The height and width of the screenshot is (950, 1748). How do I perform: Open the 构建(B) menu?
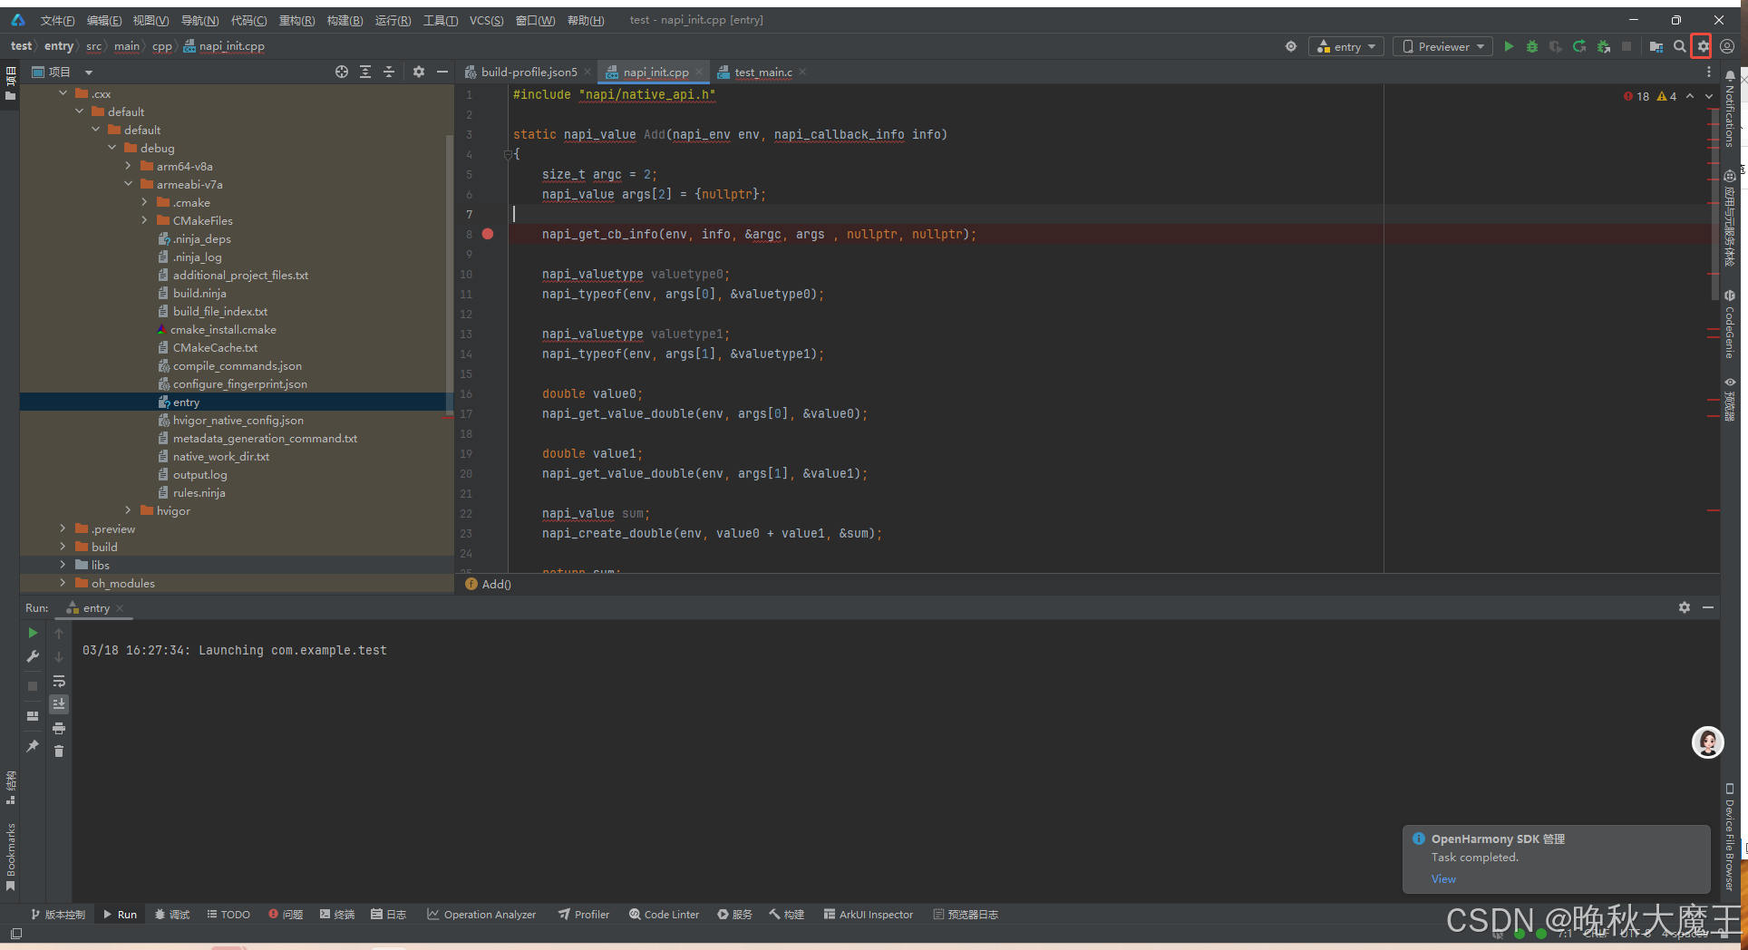tap(345, 20)
